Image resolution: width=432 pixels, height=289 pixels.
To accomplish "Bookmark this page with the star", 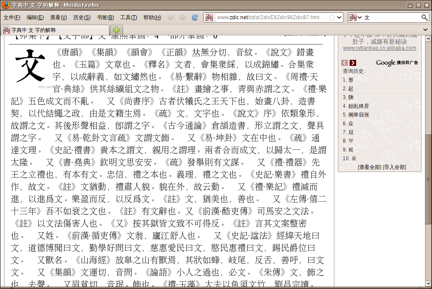I will pyautogui.click(x=332, y=17).
